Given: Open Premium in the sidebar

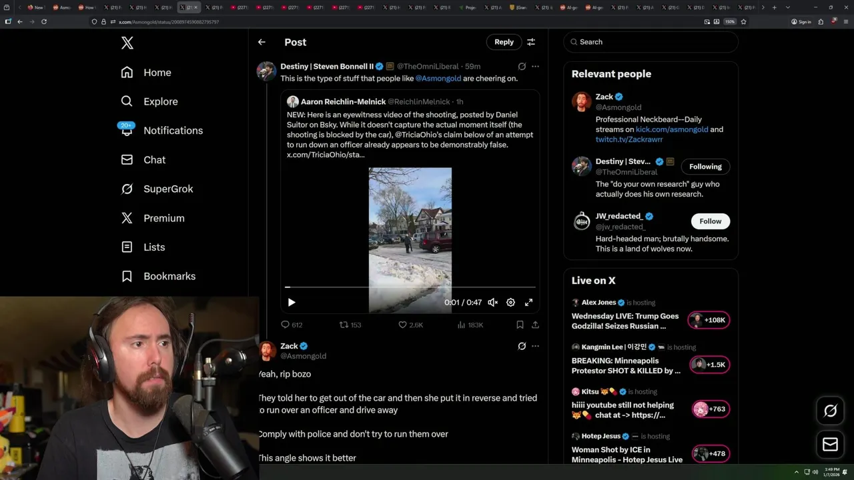Looking at the screenshot, I should pos(152,218).
